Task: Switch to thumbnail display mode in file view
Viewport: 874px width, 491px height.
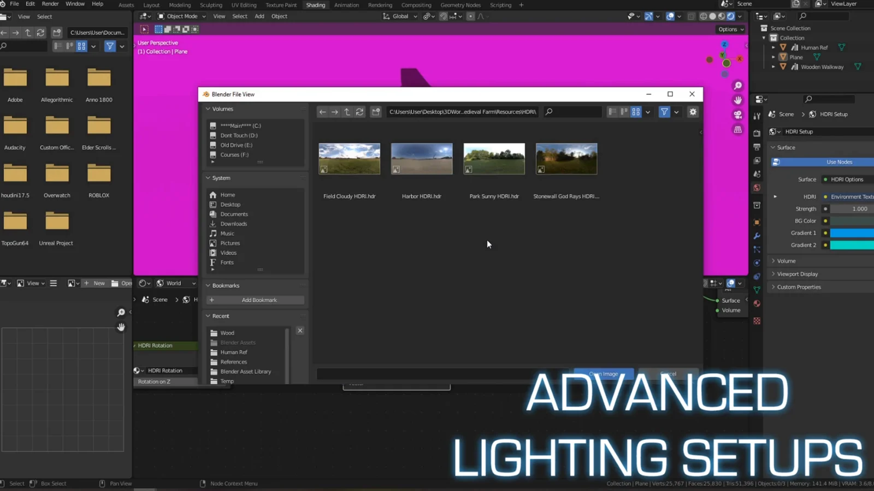Action: (x=636, y=112)
